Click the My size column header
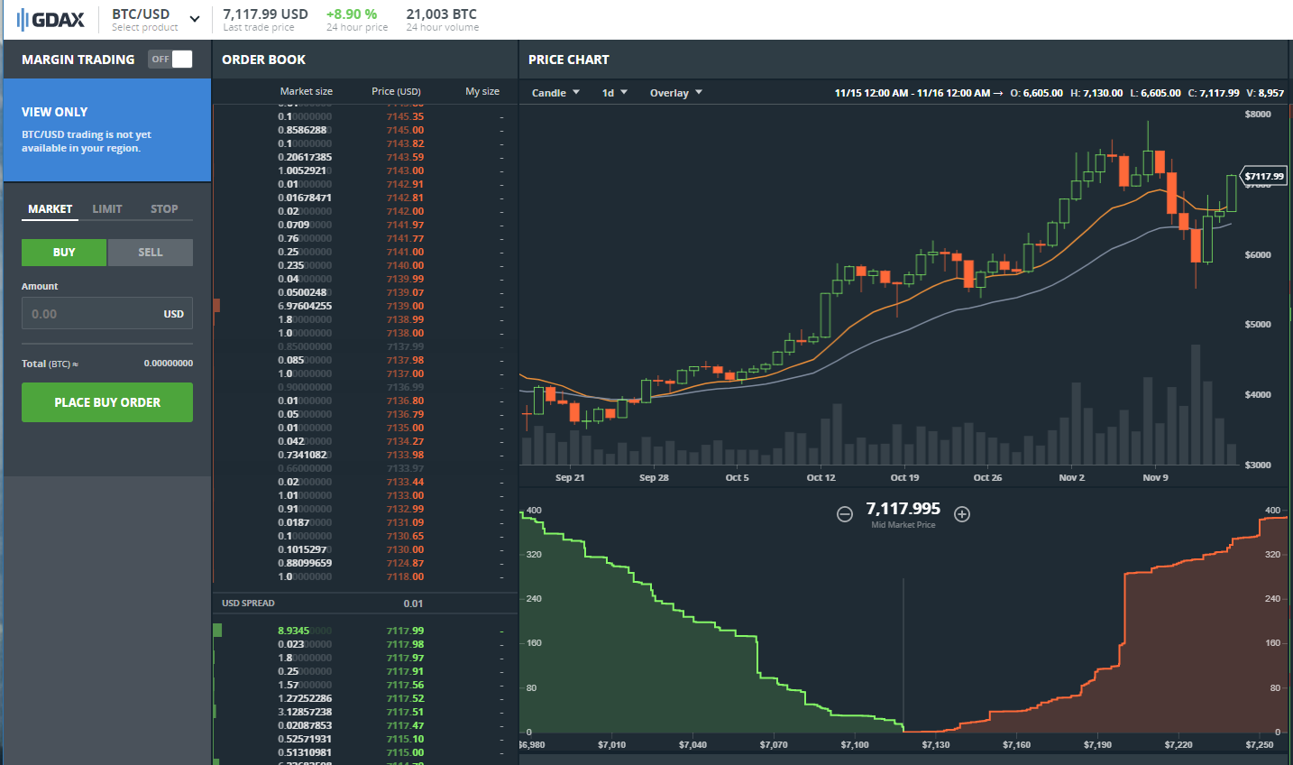 [482, 91]
